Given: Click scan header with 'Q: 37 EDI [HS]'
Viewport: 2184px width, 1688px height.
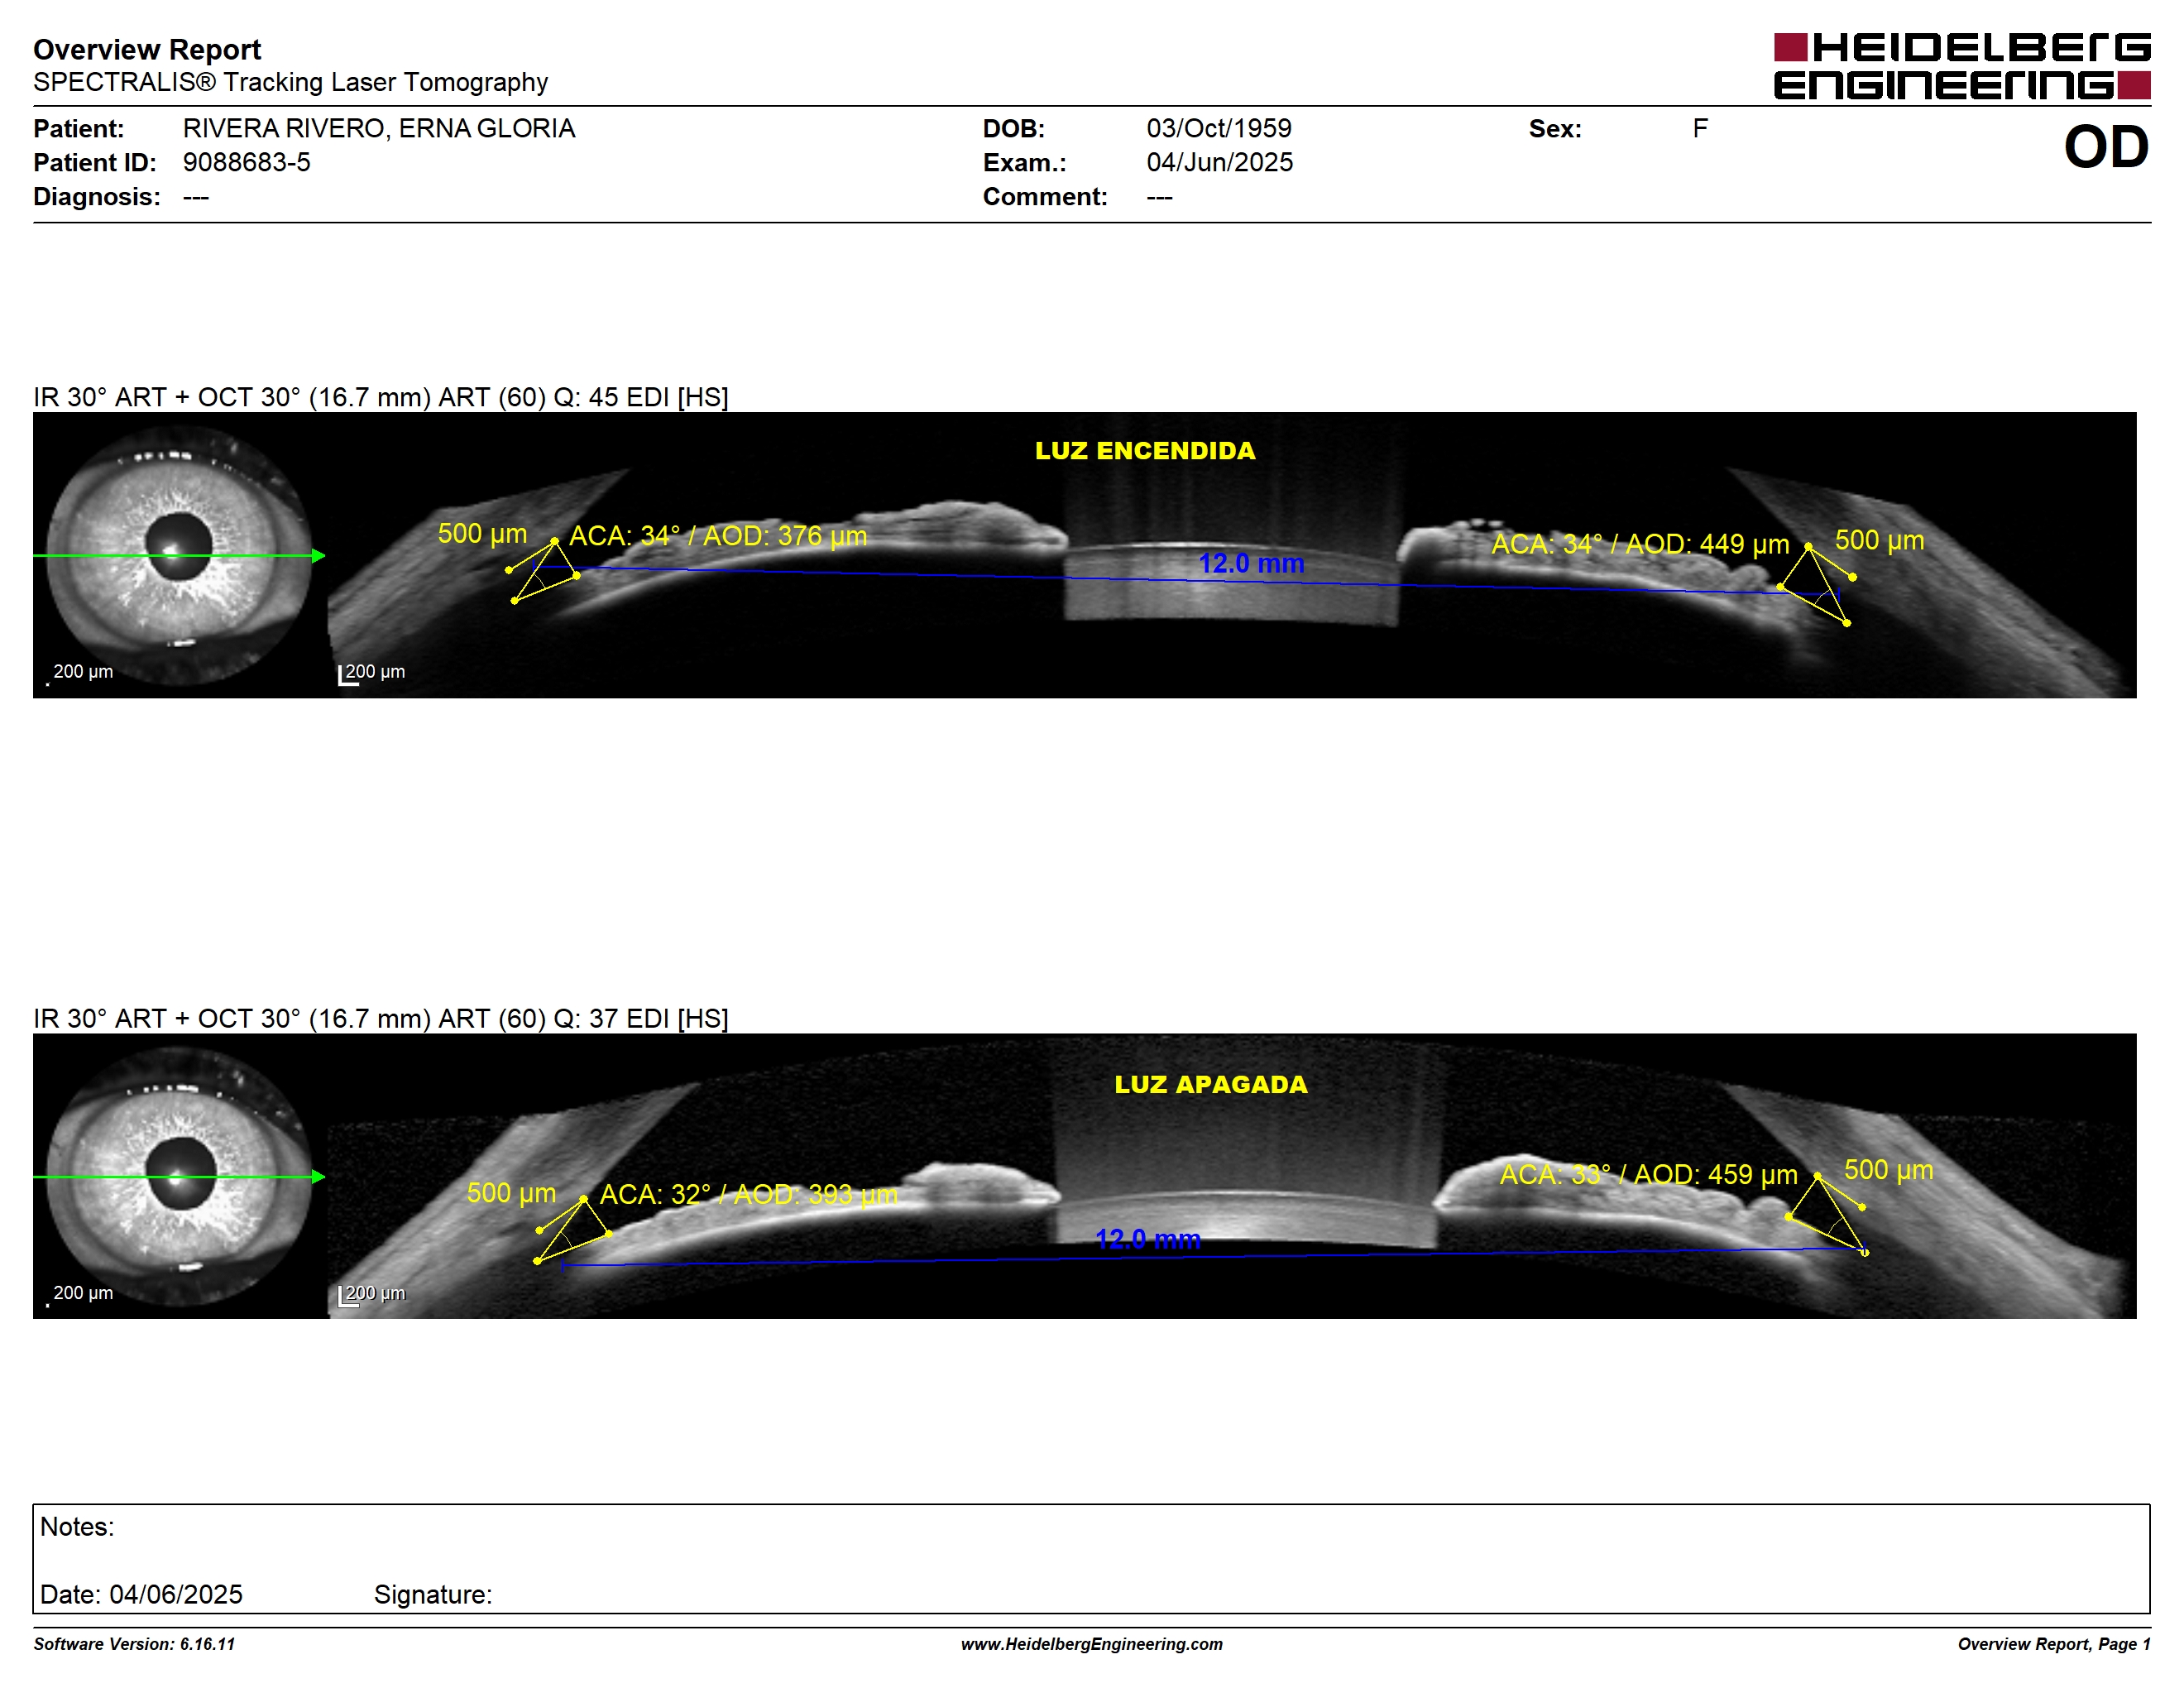Looking at the screenshot, I should (381, 1018).
